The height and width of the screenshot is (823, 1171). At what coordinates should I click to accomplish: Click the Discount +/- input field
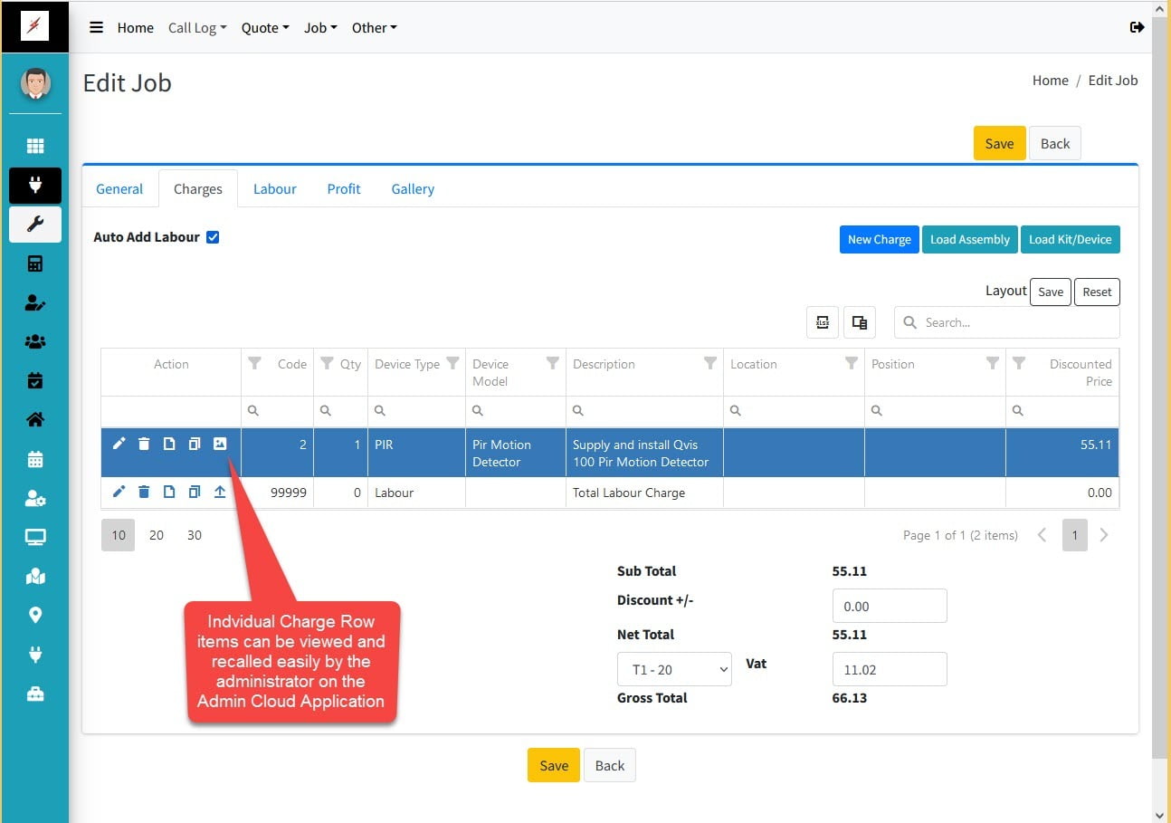pyautogui.click(x=889, y=607)
